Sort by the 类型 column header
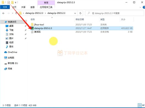Screen dimensions: 145x108 (x=102, y=19)
